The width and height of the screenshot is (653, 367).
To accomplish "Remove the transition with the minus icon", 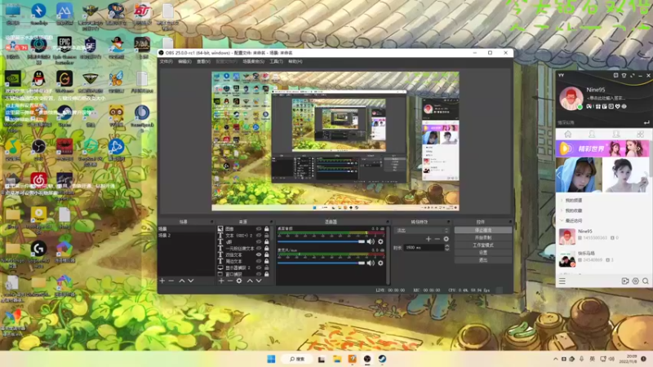I will (x=437, y=239).
